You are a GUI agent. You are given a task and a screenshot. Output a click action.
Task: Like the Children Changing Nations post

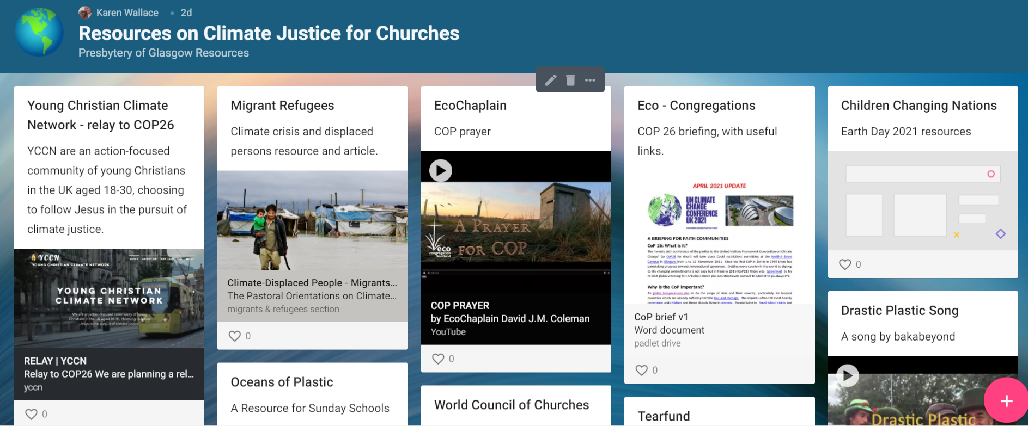pyautogui.click(x=845, y=264)
